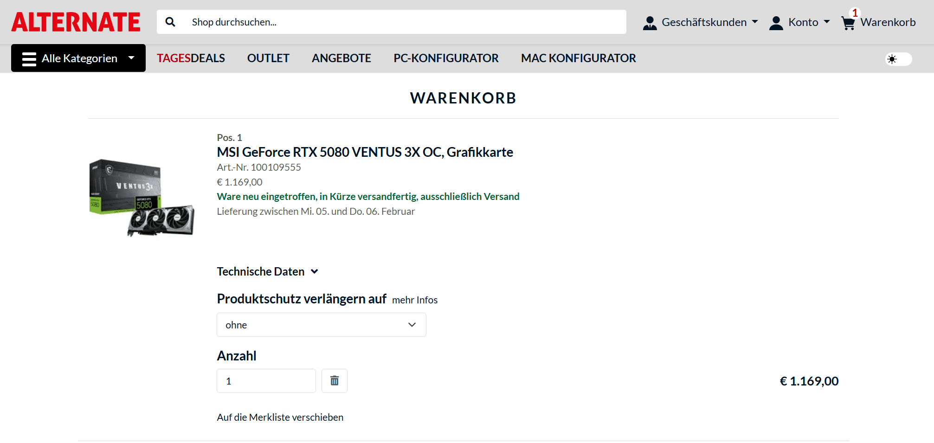This screenshot has width=934, height=443.
Task: Open the MAC KONFIGURATOR menu item
Action: (579, 58)
